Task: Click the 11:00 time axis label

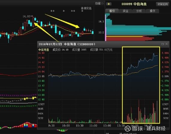Action: pos(93,126)
